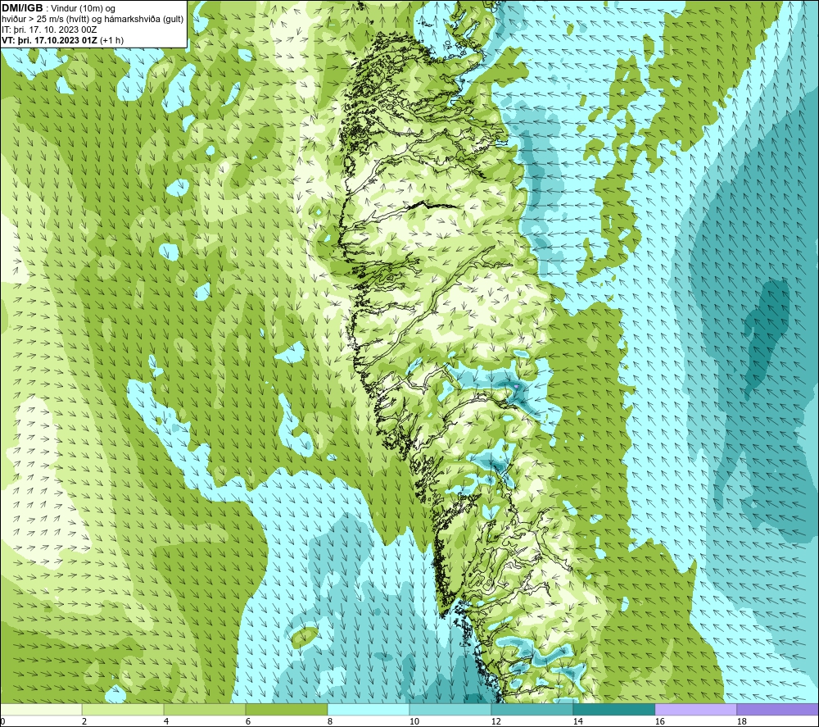This screenshot has width=819, height=727.
Task: Click the '10' scale label
Action: (x=414, y=722)
